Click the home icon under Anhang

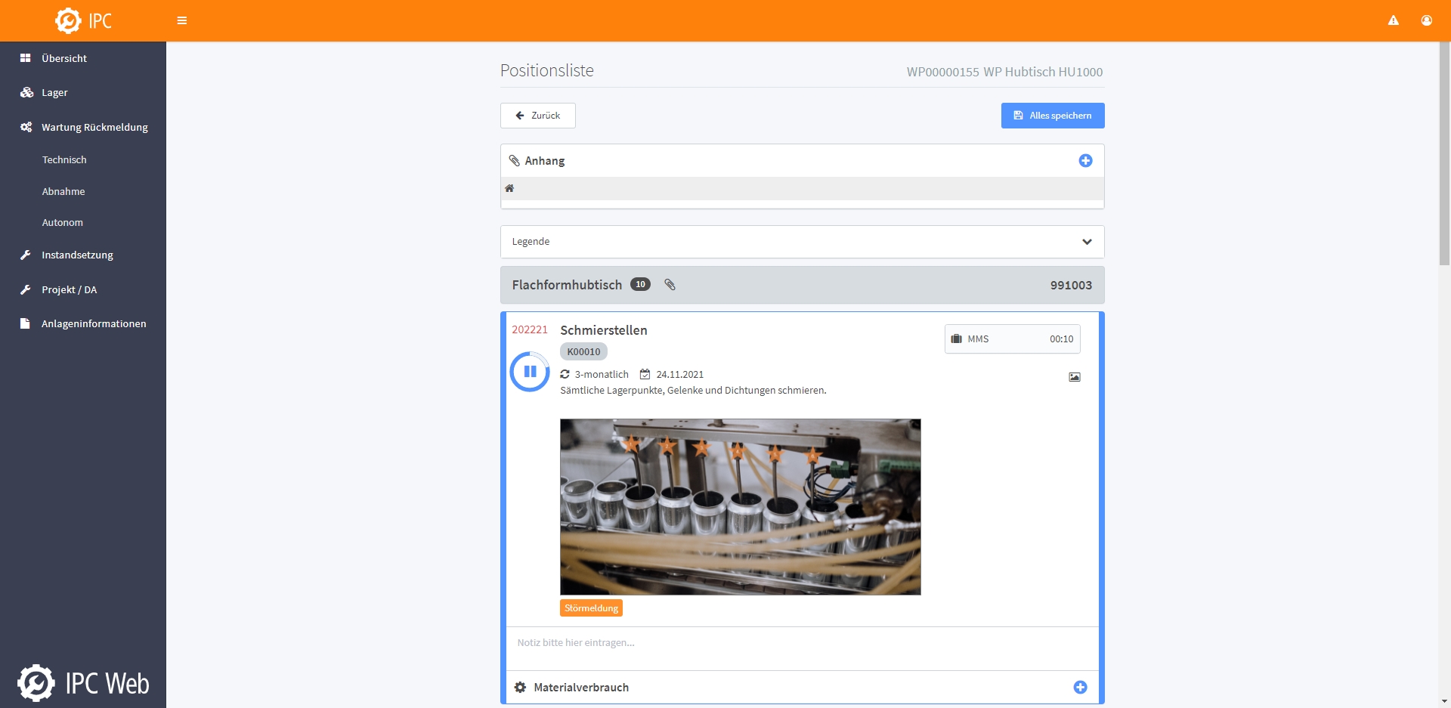(x=509, y=188)
